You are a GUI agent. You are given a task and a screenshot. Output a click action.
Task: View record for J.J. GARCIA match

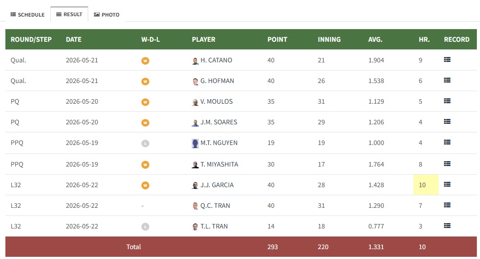(x=447, y=184)
